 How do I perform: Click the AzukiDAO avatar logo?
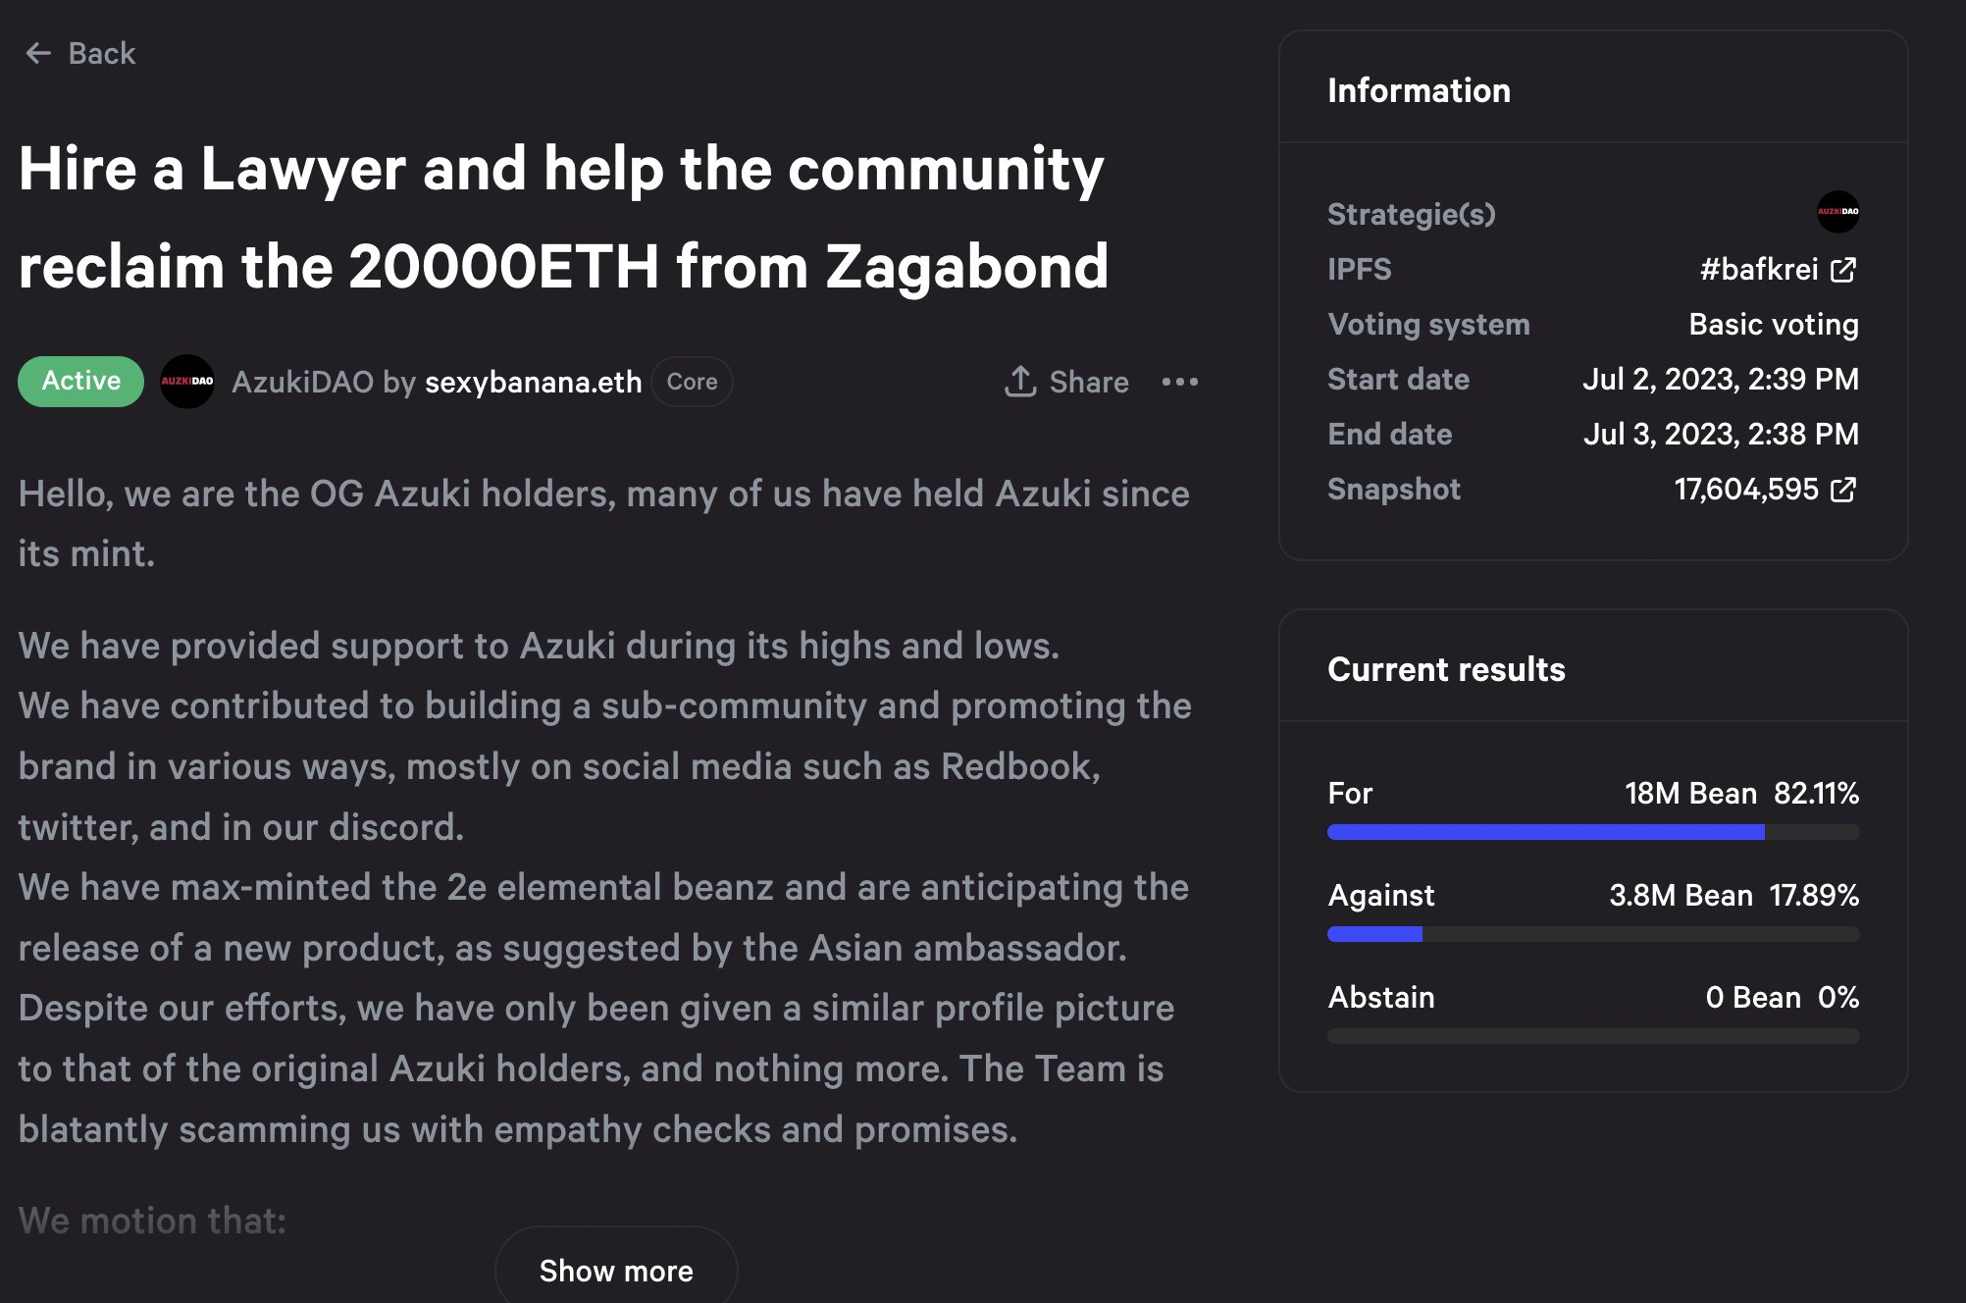(x=186, y=382)
